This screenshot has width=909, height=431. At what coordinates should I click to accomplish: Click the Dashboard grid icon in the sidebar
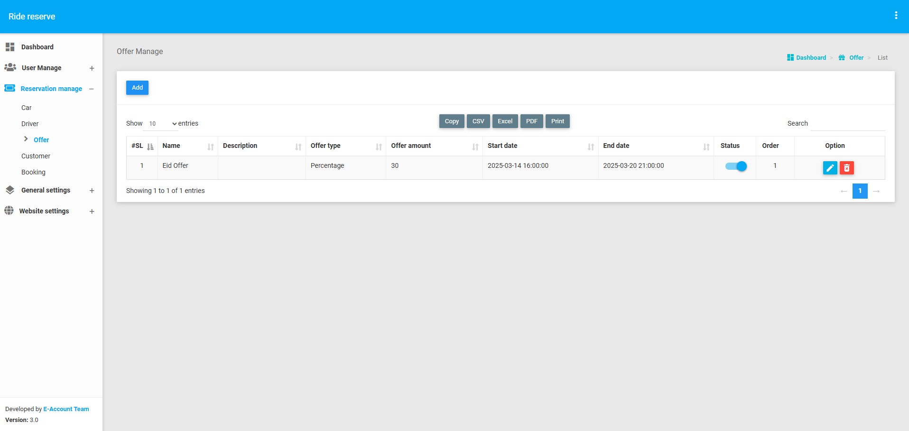click(x=10, y=47)
